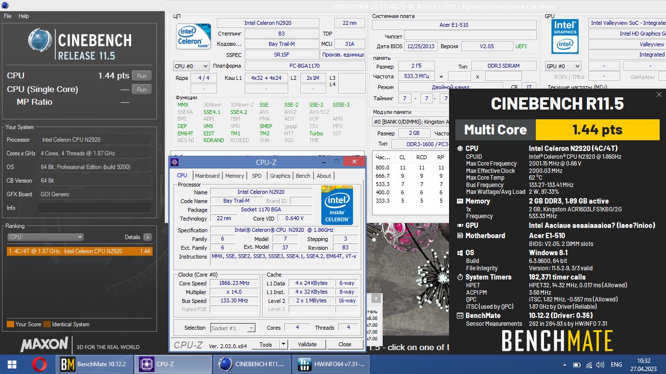
Task: Switch to the Bench tab in CPU-Z
Action: [303, 176]
